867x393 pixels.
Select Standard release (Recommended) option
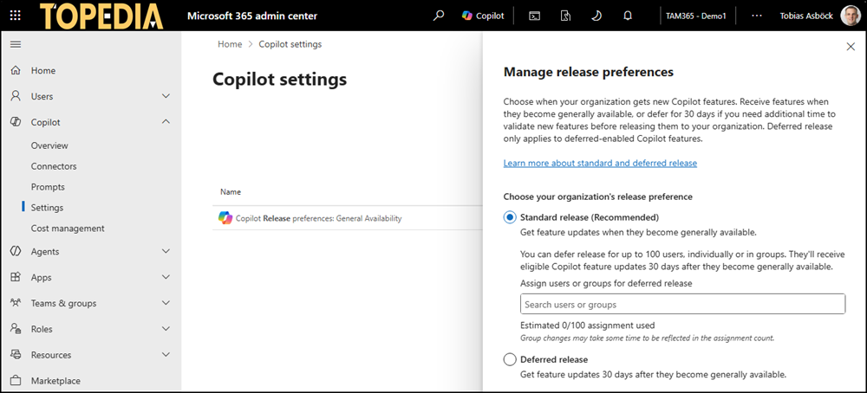click(x=509, y=217)
